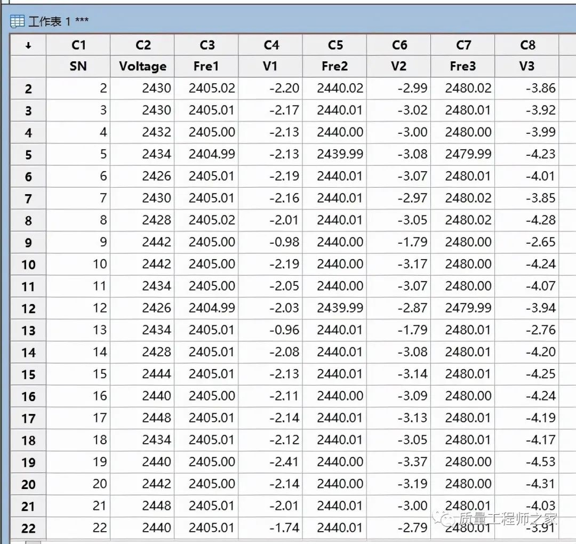Select column header C4
The height and width of the screenshot is (544, 576).
[x=270, y=45]
